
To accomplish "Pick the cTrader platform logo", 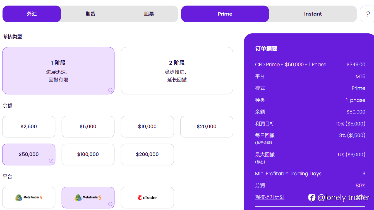I will (x=147, y=197).
